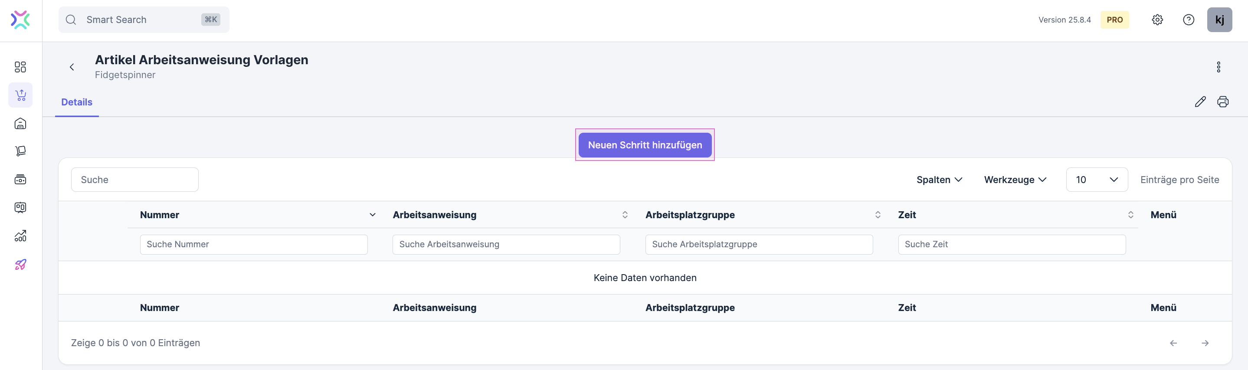
Task: Focus the Suche Arbeitsplatzgruppe filter field
Action: coord(759,245)
